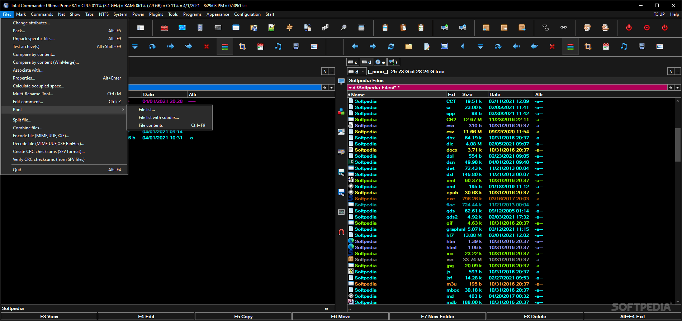Click the crop icon in right panel toolbar
682x321 pixels.
pos(588,47)
